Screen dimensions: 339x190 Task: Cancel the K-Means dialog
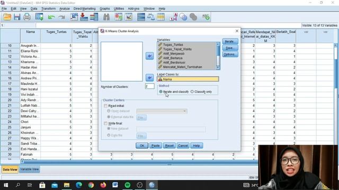point(183,146)
